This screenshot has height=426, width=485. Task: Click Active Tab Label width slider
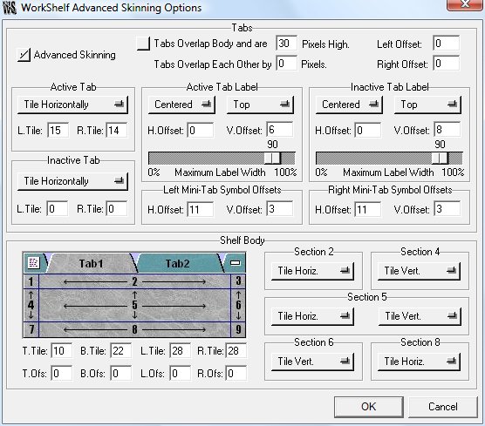(222, 159)
